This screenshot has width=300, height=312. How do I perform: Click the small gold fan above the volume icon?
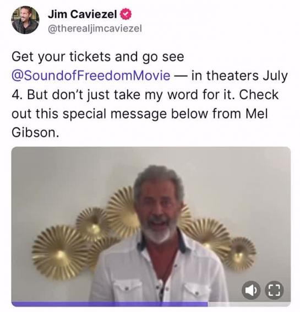pos(240,254)
